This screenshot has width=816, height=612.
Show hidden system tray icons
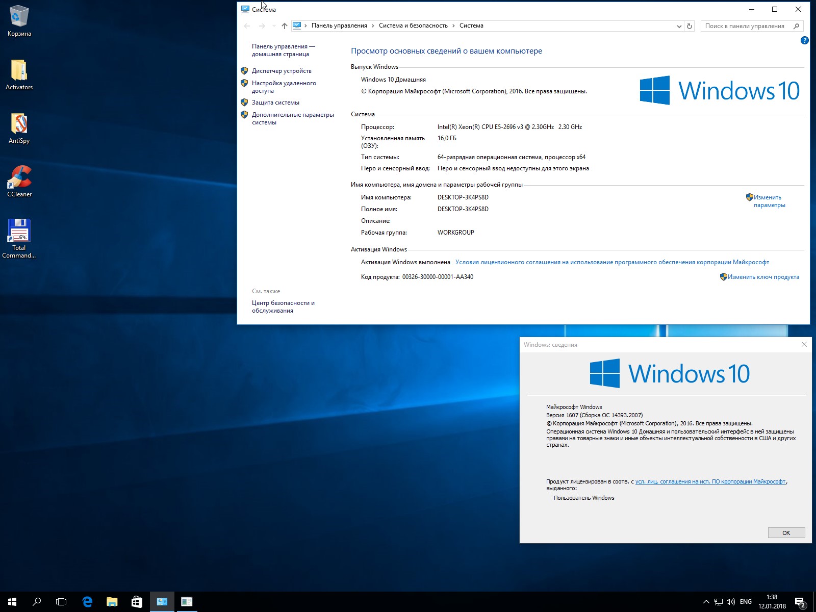706,602
